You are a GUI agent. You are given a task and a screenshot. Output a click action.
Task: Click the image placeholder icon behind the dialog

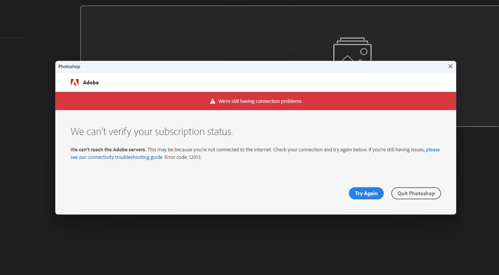pos(352,49)
